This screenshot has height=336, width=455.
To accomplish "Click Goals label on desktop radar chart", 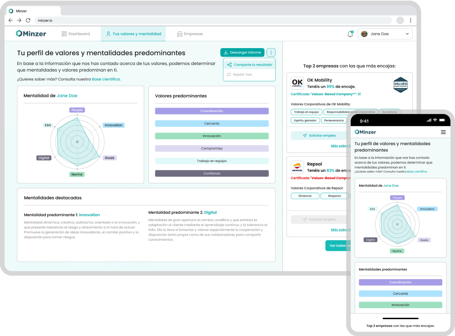I will (109, 158).
